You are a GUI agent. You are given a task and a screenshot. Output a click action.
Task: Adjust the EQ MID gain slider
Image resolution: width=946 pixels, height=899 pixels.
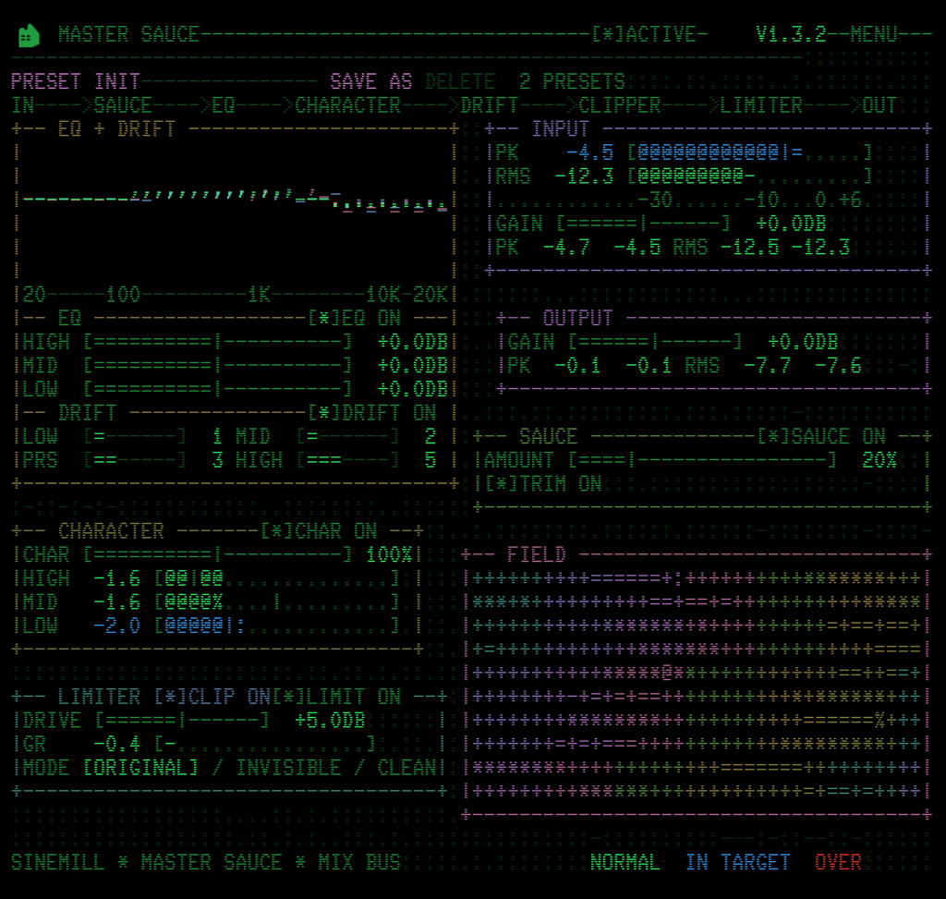[217, 366]
